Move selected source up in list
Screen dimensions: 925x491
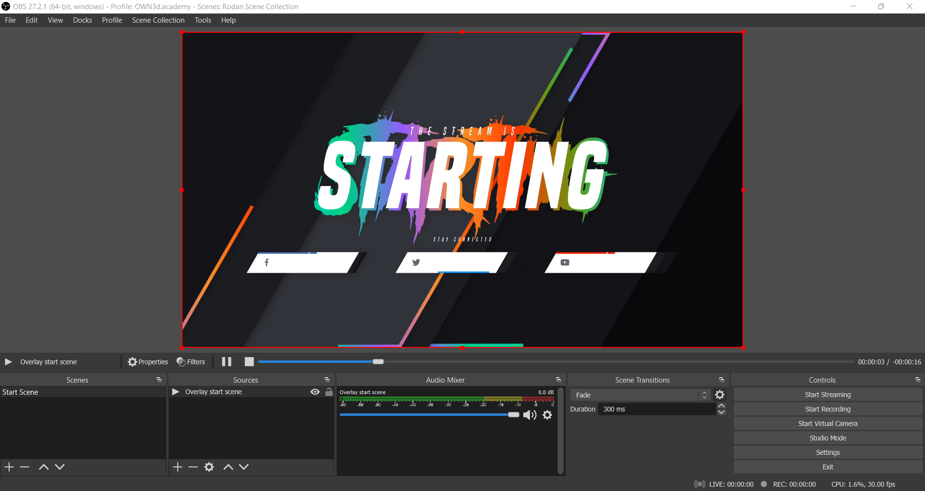pos(228,467)
